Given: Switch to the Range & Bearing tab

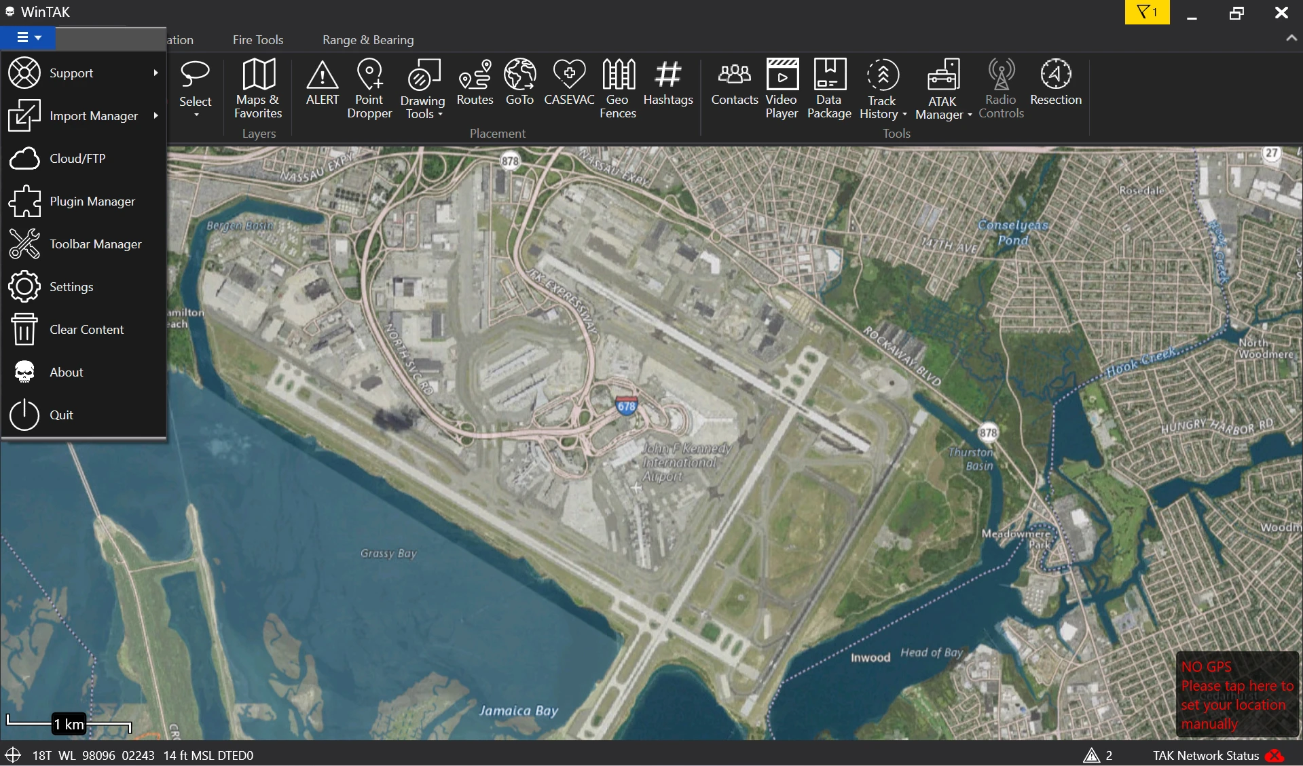Looking at the screenshot, I should [368, 39].
